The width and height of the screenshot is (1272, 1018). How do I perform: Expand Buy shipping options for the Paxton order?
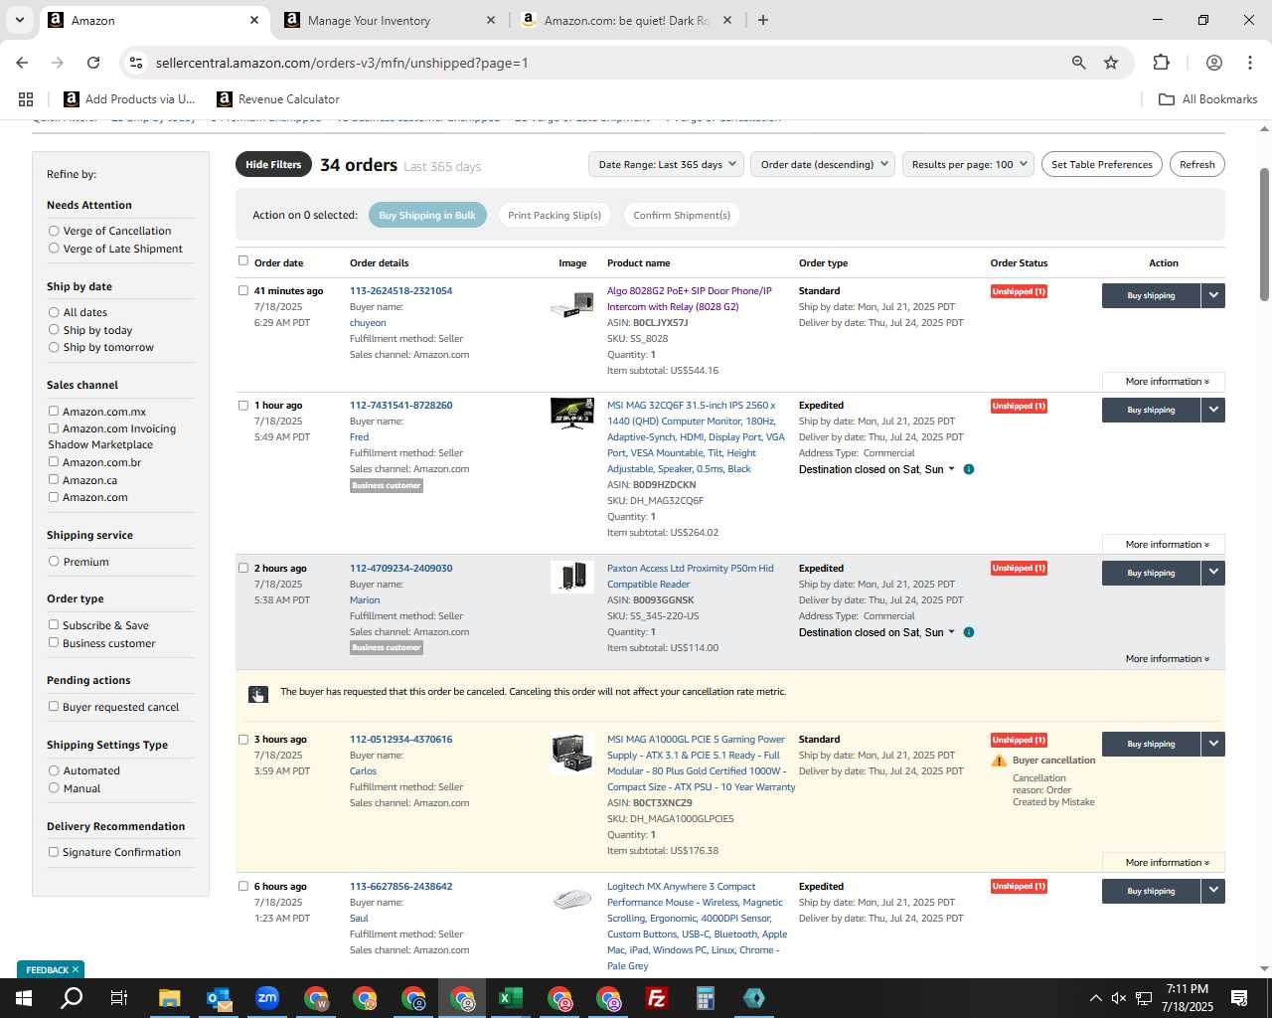click(1213, 573)
